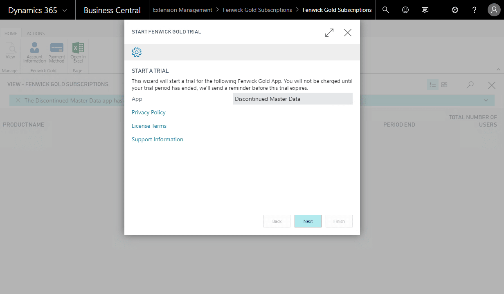Click the Help question mark icon
504x294 pixels.
coord(474,10)
